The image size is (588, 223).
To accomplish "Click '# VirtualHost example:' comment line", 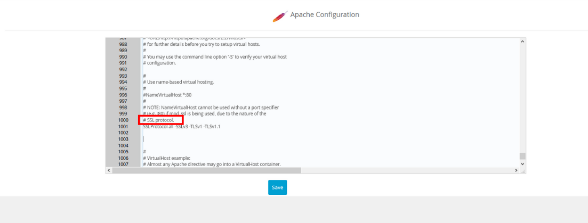I will (166, 158).
